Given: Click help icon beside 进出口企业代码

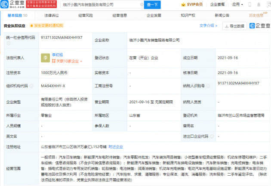Looking at the screenshot, I should click(x=211, y=136).
